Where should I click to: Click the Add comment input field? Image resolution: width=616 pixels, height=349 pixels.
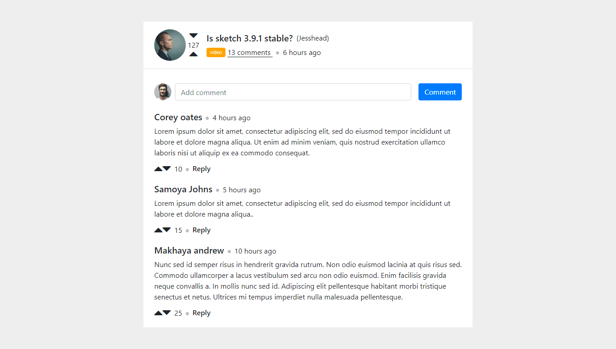click(x=293, y=91)
